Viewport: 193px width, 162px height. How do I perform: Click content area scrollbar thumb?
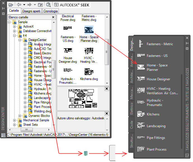(107, 52)
